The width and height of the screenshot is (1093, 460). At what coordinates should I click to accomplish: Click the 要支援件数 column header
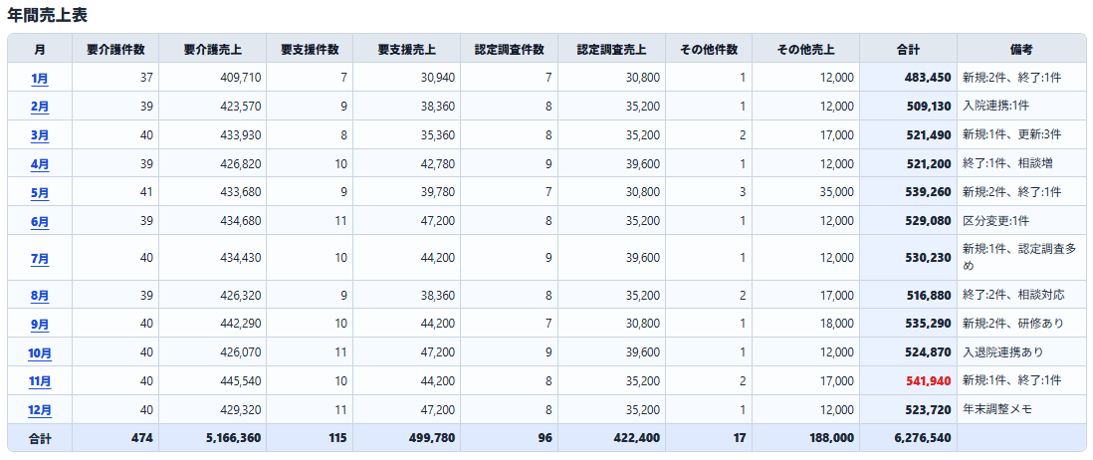(x=310, y=50)
